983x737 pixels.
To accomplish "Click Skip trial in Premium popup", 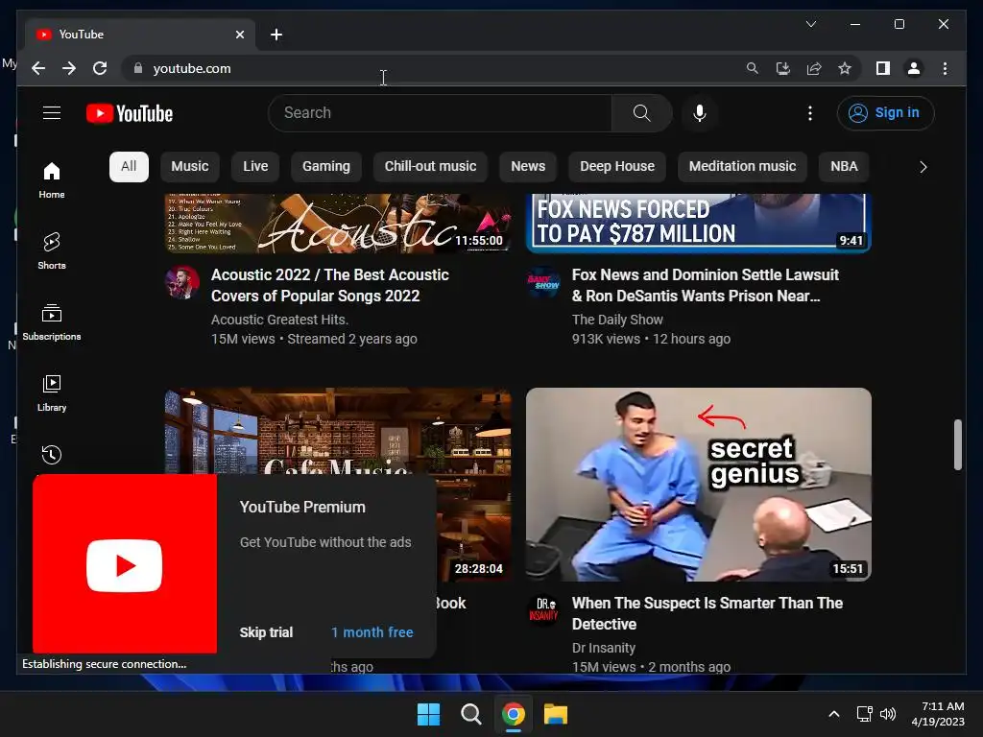I will (266, 632).
